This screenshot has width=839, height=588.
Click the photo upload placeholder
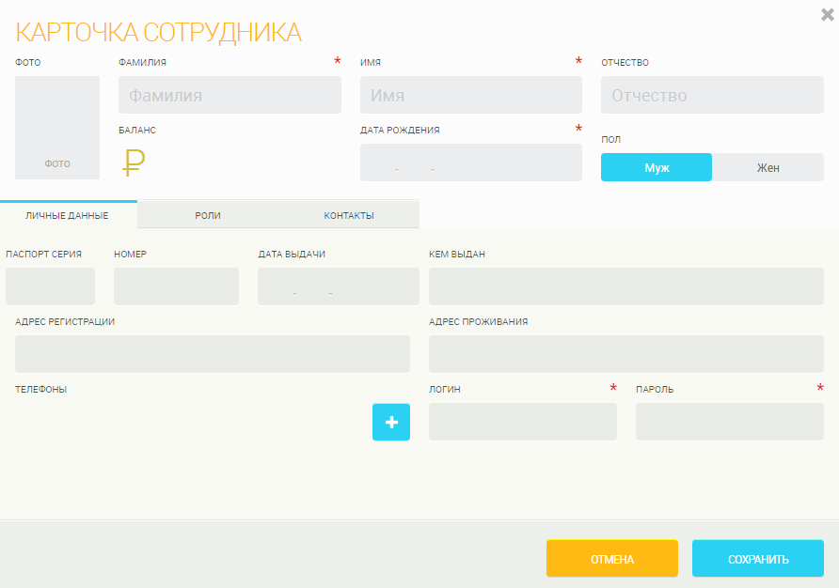pyautogui.click(x=57, y=128)
